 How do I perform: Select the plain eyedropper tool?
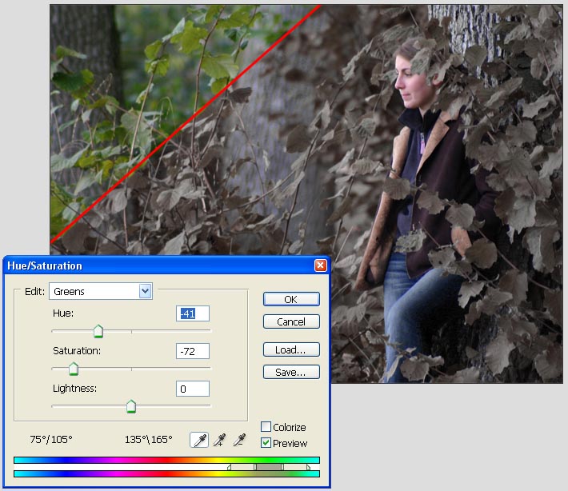coord(199,440)
